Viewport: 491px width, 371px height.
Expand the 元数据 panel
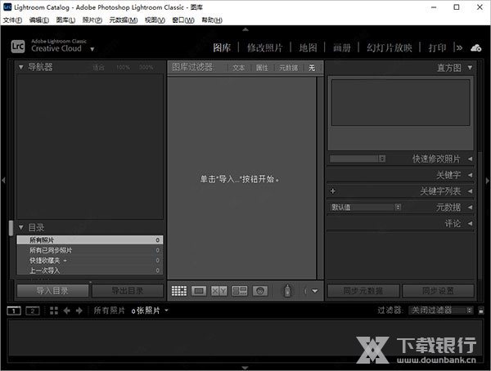click(470, 207)
